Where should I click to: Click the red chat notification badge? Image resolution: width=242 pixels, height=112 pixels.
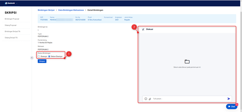click(x=237, y=105)
